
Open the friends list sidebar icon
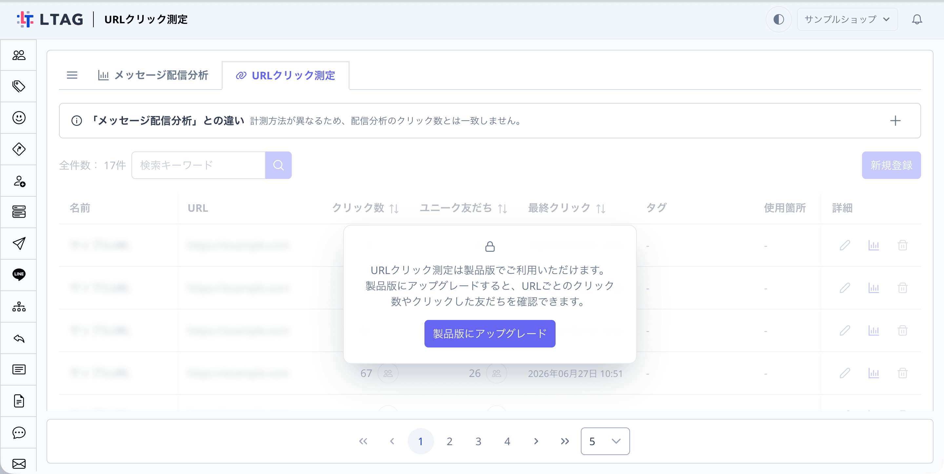(x=19, y=55)
